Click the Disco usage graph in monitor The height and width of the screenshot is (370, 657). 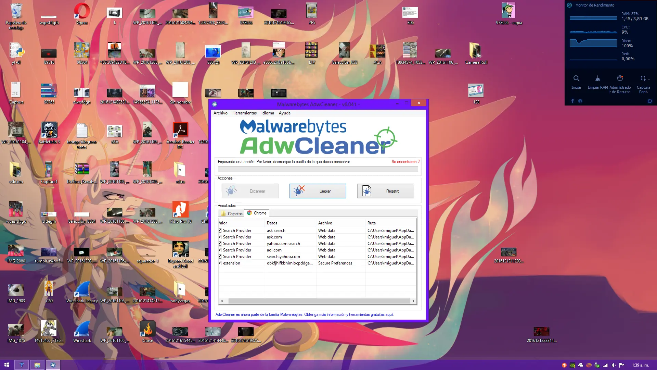point(593,43)
